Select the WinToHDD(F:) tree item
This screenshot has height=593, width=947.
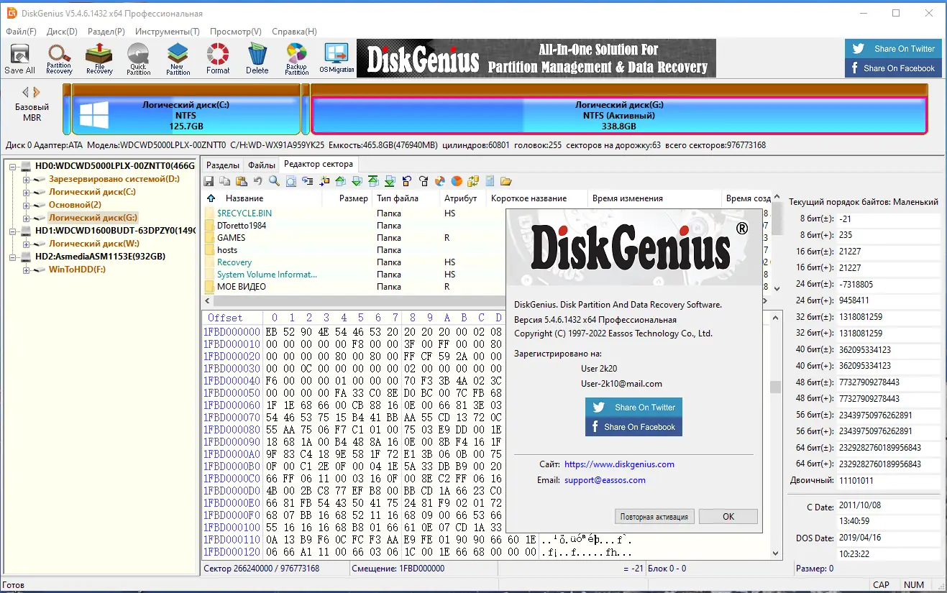[77, 270]
